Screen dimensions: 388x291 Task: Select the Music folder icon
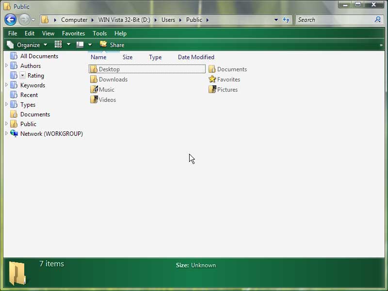(x=94, y=89)
